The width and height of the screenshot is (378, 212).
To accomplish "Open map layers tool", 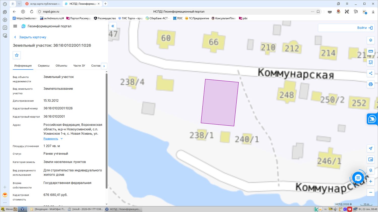I will pyautogui.click(x=371, y=40).
